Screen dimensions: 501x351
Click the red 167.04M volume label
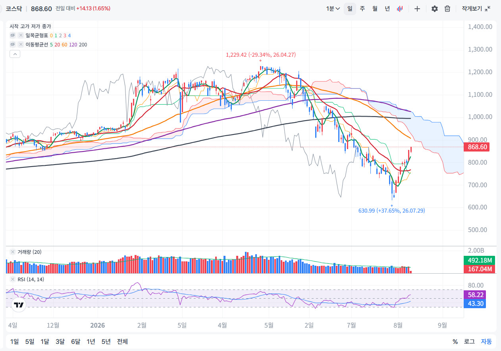480,269
